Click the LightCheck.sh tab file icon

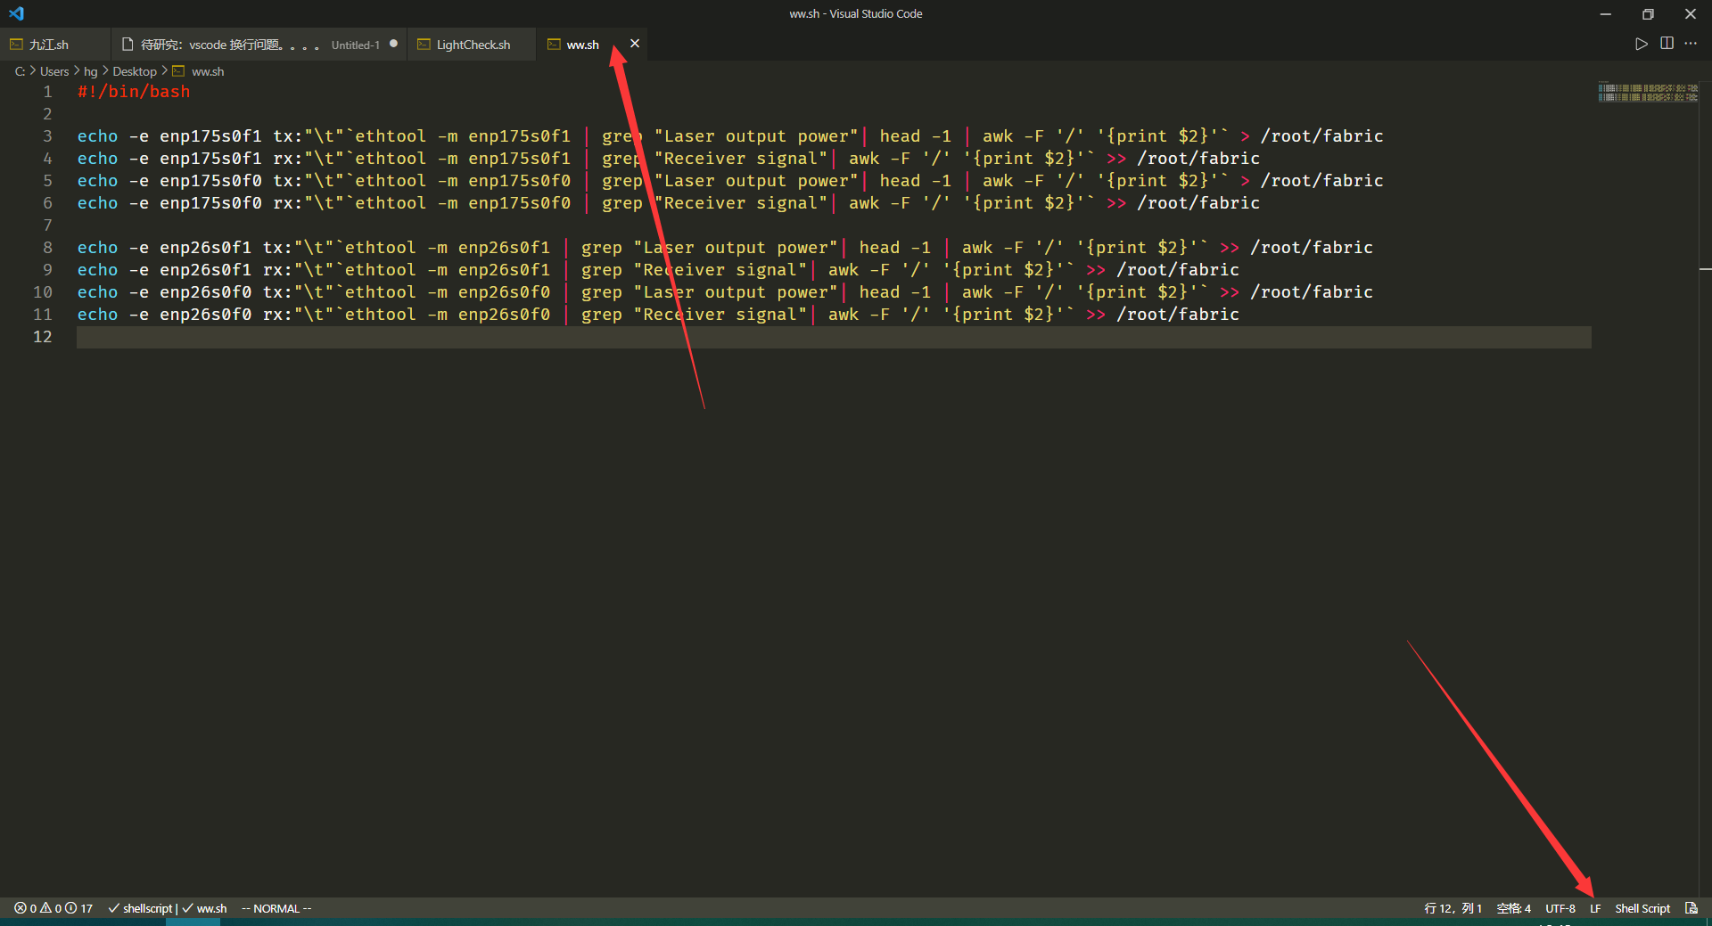click(x=424, y=45)
